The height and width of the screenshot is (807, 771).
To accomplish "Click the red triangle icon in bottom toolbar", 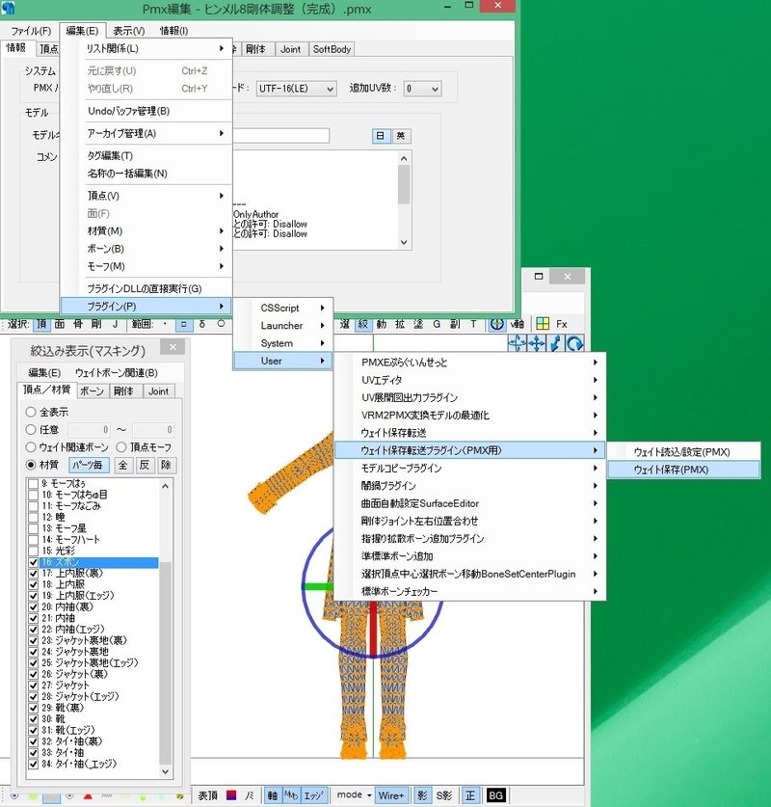I will tap(88, 796).
